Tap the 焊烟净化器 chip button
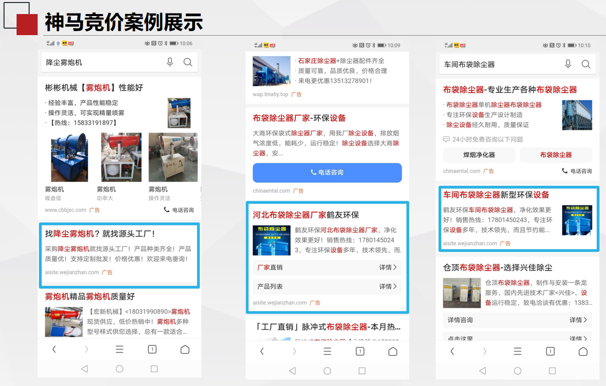 pos(479,155)
